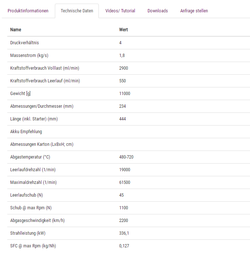The width and height of the screenshot is (250, 255).
Task: Go to the Anfrage stellen tab
Action: click(194, 11)
